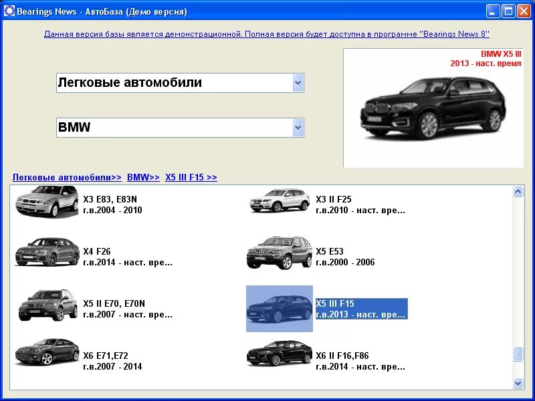Click the selected 'X5 III F15' label
The width and height of the screenshot is (535, 401).
tap(362, 309)
